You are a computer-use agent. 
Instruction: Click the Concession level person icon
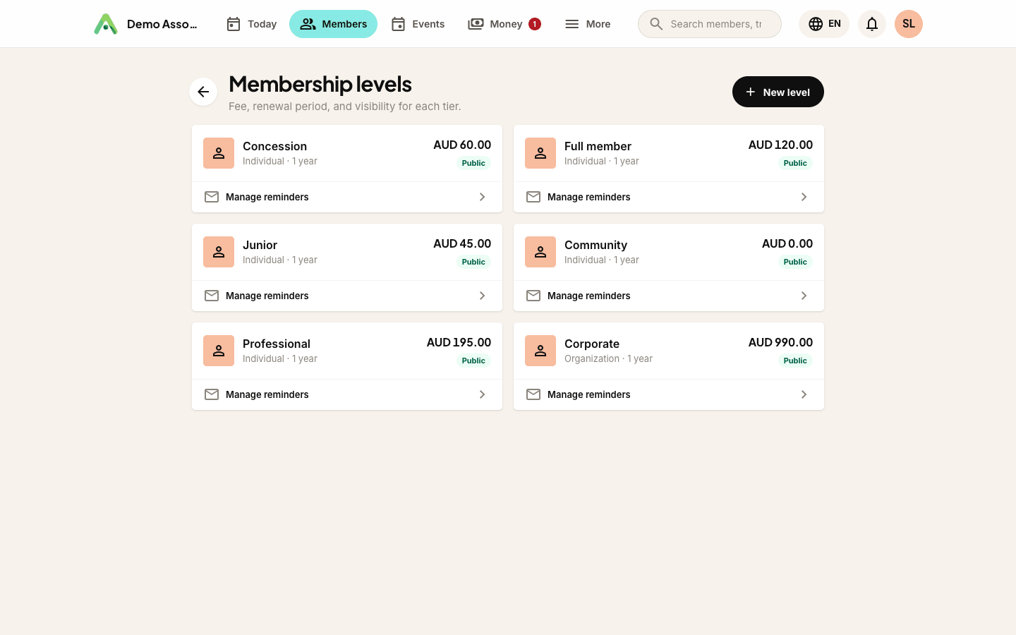click(x=219, y=153)
